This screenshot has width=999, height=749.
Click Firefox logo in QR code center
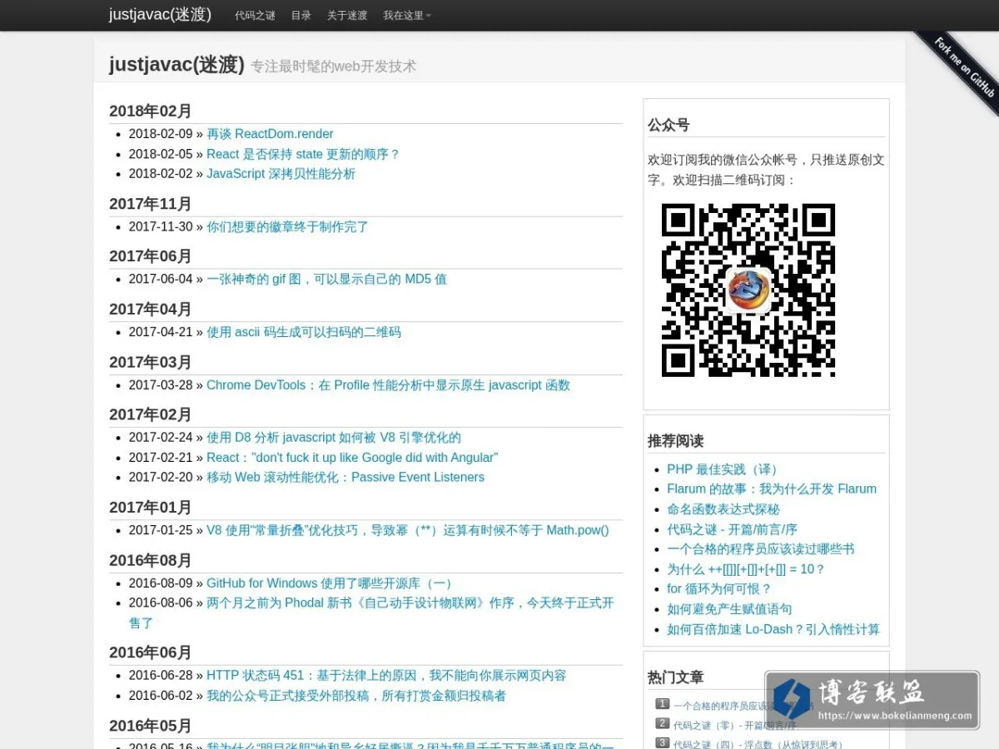coord(748,290)
